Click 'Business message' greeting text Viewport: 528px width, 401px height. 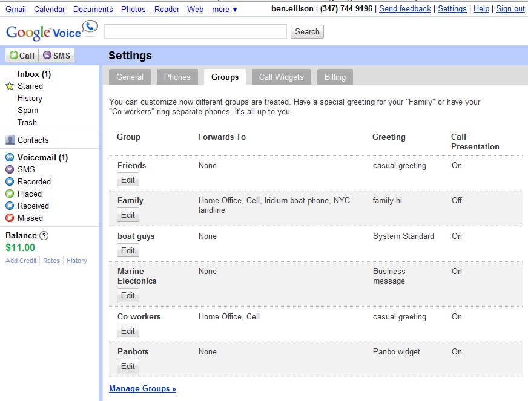pyautogui.click(x=389, y=276)
